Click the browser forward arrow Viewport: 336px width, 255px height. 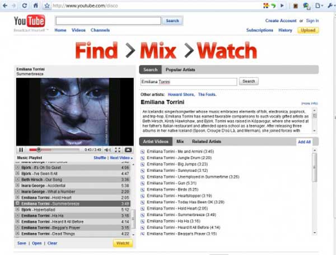point(14,6)
